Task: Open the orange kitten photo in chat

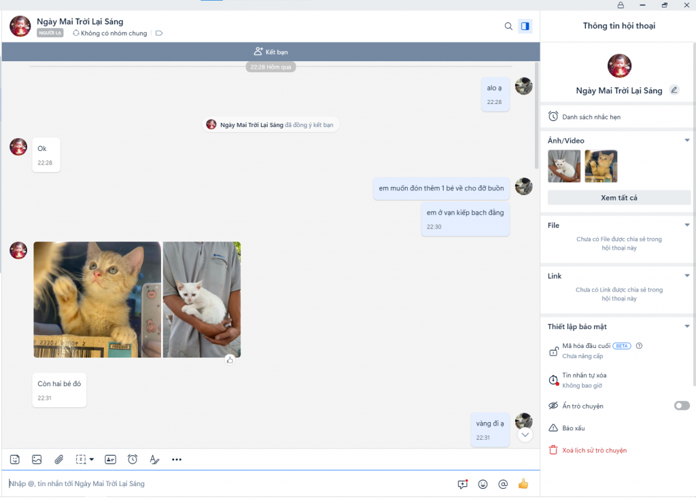Action: 97,300
